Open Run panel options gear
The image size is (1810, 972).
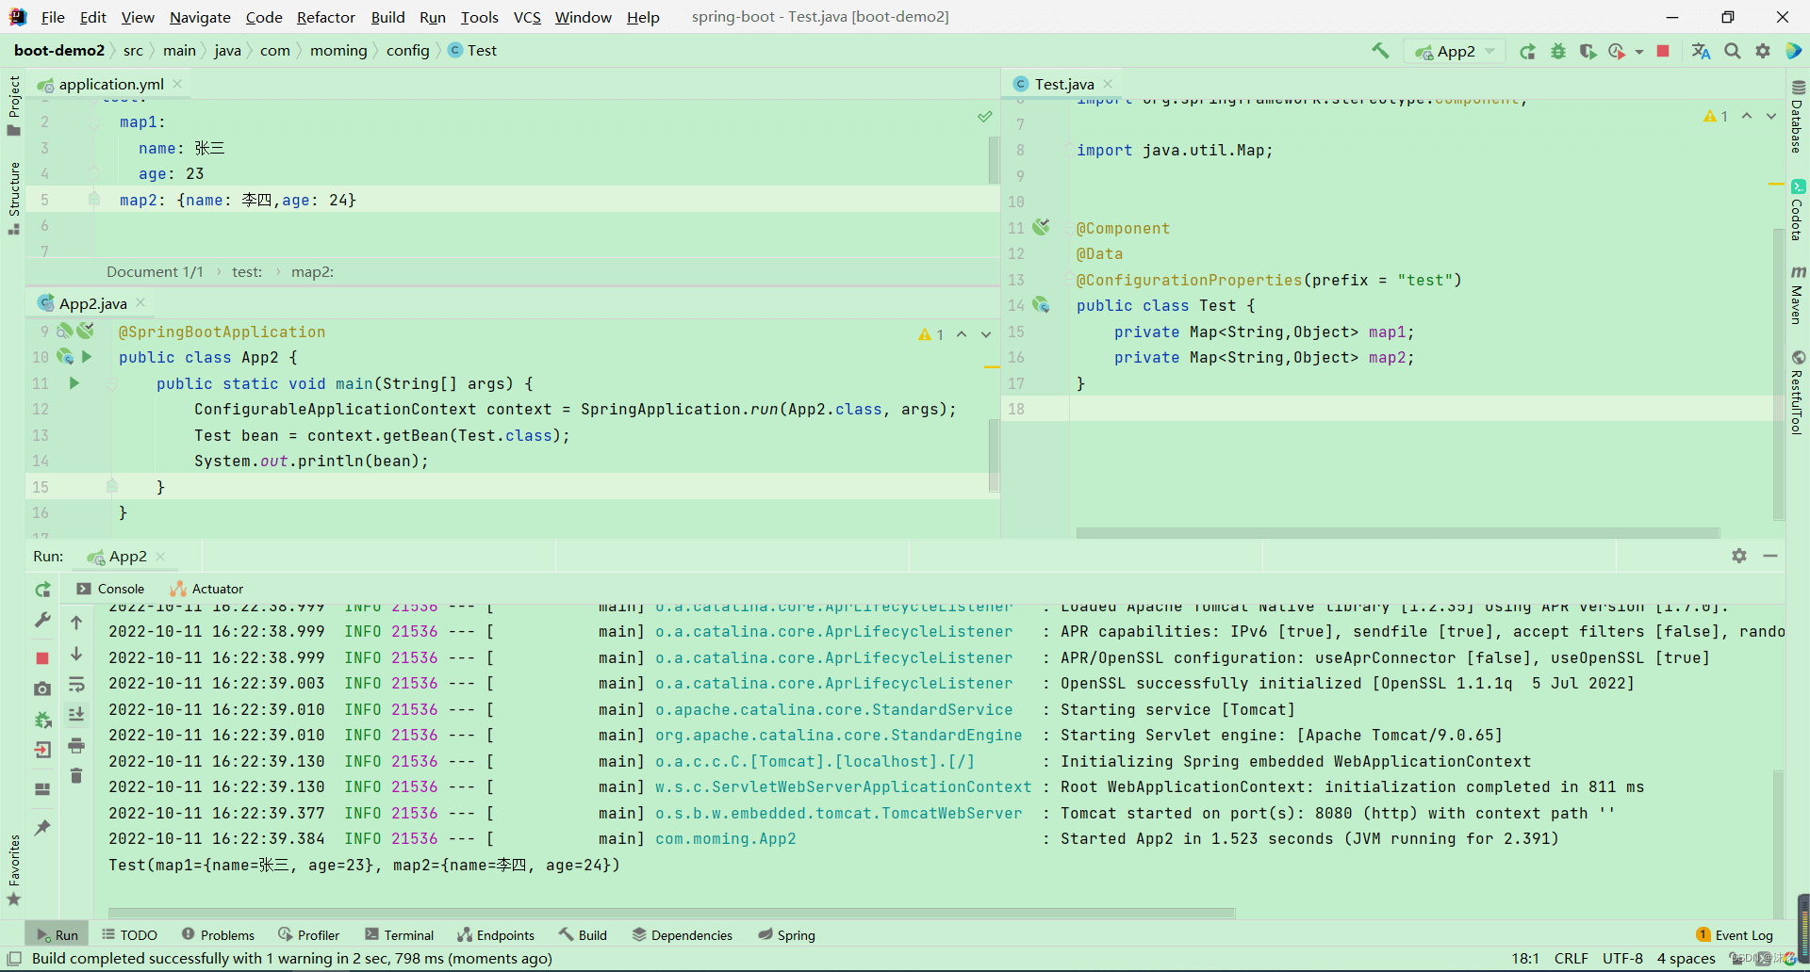pos(1739,556)
